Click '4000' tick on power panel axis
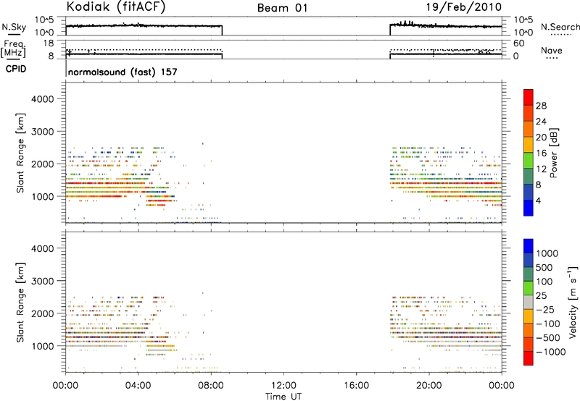The width and height of the screenshot is (580, 401). coord(43,99)
